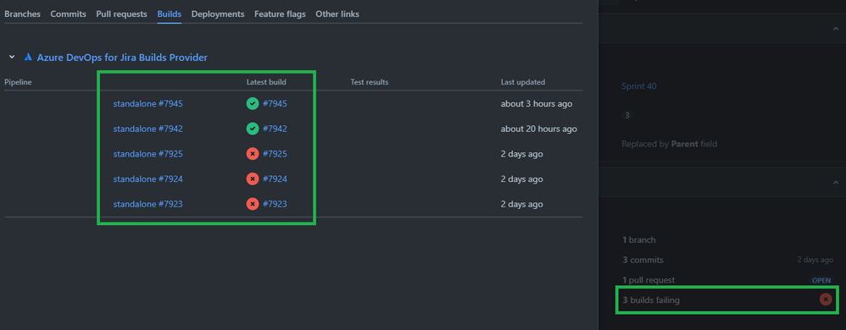Collapse the development panel section chevron
This screenshot has width=846, height=330.
click(836, 183)
